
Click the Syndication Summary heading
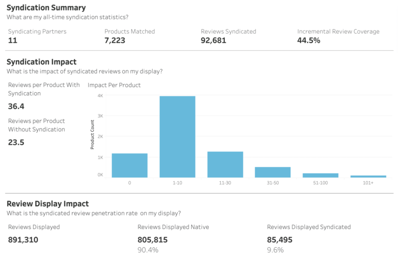46,8
